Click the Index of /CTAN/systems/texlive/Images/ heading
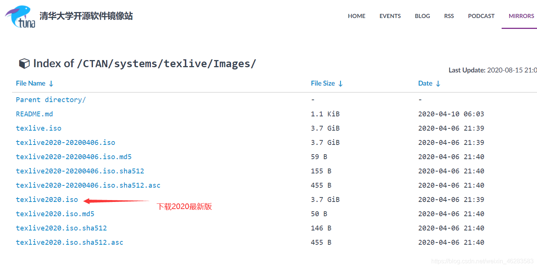 (x=145, y=63)
